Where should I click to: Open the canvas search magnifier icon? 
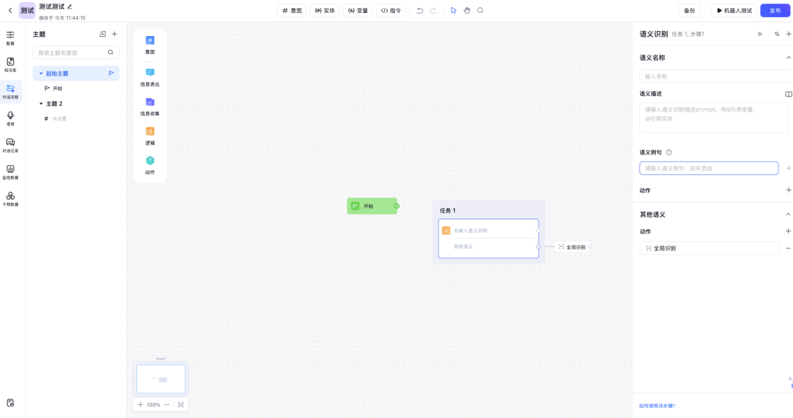pos(480,11)
